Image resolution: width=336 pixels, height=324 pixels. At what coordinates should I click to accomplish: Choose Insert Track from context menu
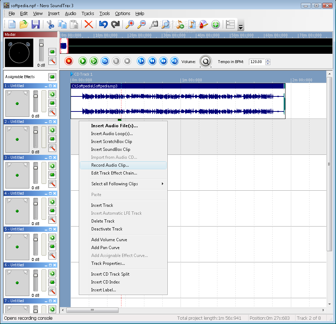click(x=123, y=205)
